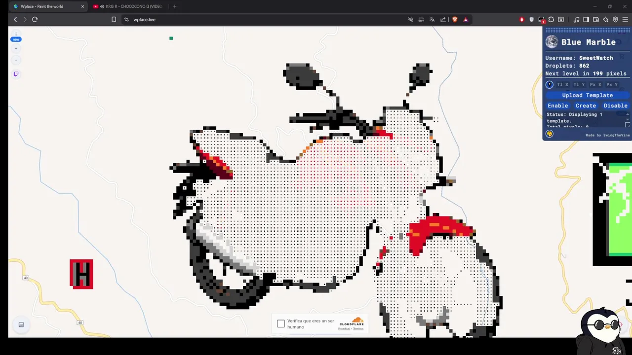This screenshot has width=632, height=355.
Task: Zoom in the map with plus button
Action: pos(16,48)
